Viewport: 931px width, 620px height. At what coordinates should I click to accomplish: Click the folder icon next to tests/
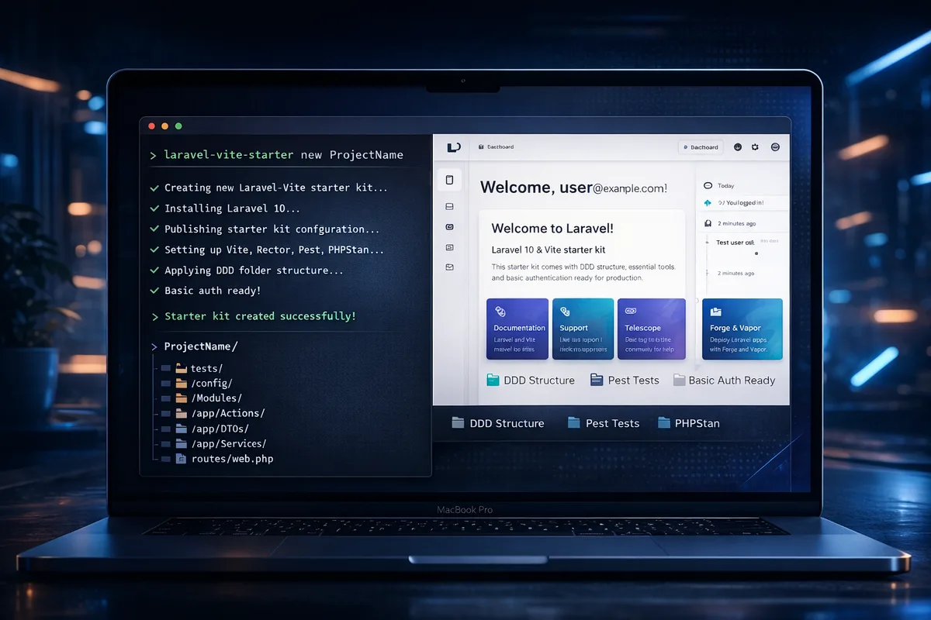(x=182, y=369)
